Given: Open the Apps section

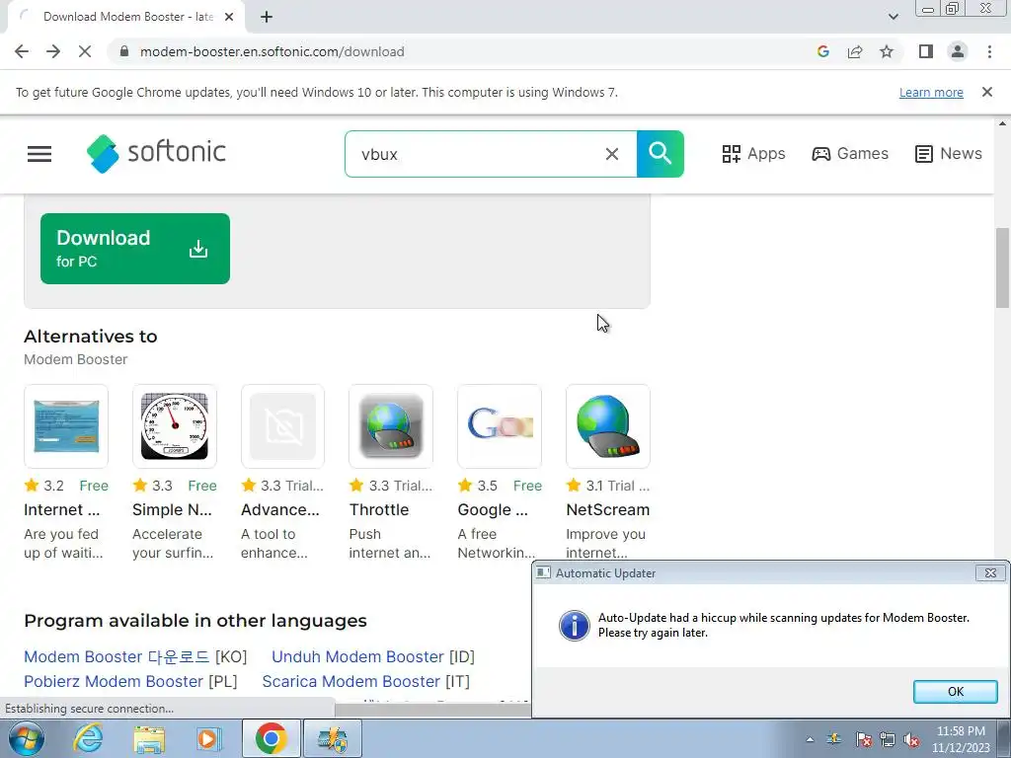Looking at the screenshot, I should pos(753,154).
